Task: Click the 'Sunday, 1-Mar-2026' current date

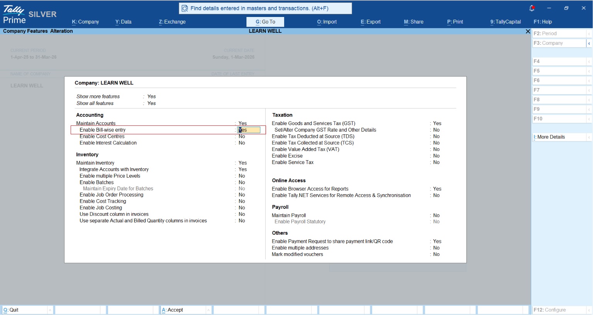Action: pyautogui.click(x=233, y=57)
